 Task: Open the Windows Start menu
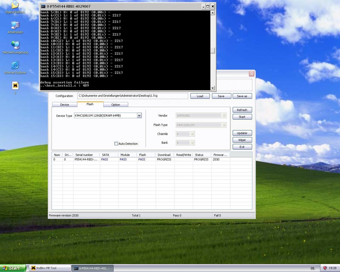[13, 268]
